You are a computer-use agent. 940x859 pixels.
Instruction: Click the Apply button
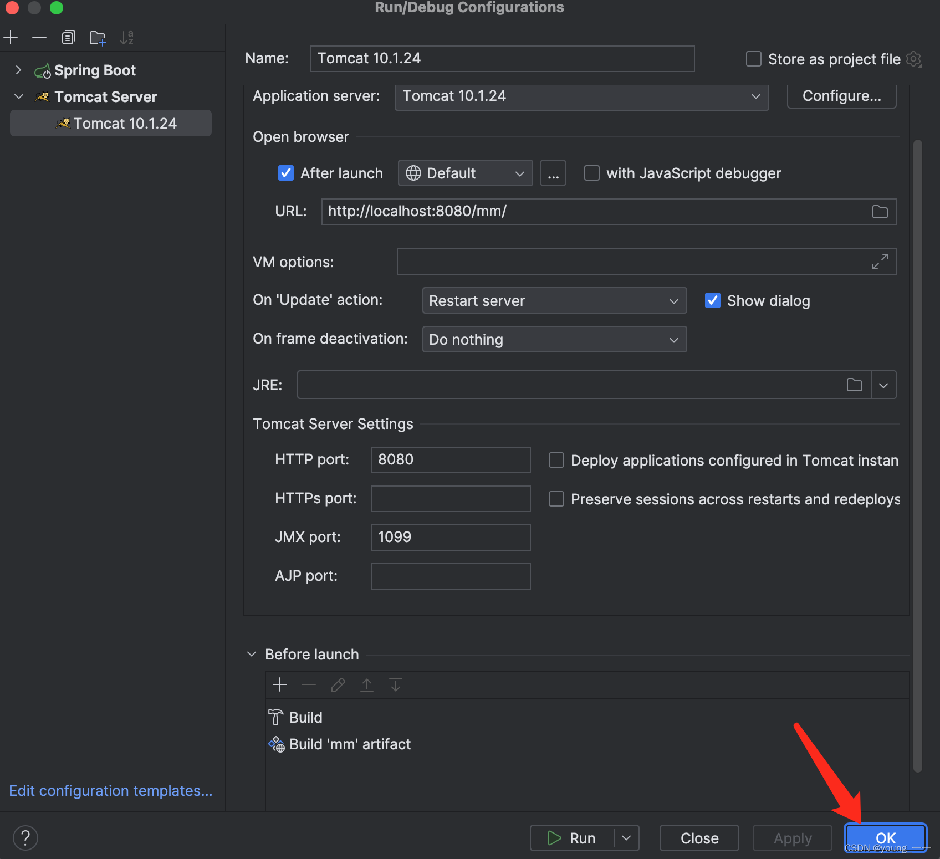point(793,838)
